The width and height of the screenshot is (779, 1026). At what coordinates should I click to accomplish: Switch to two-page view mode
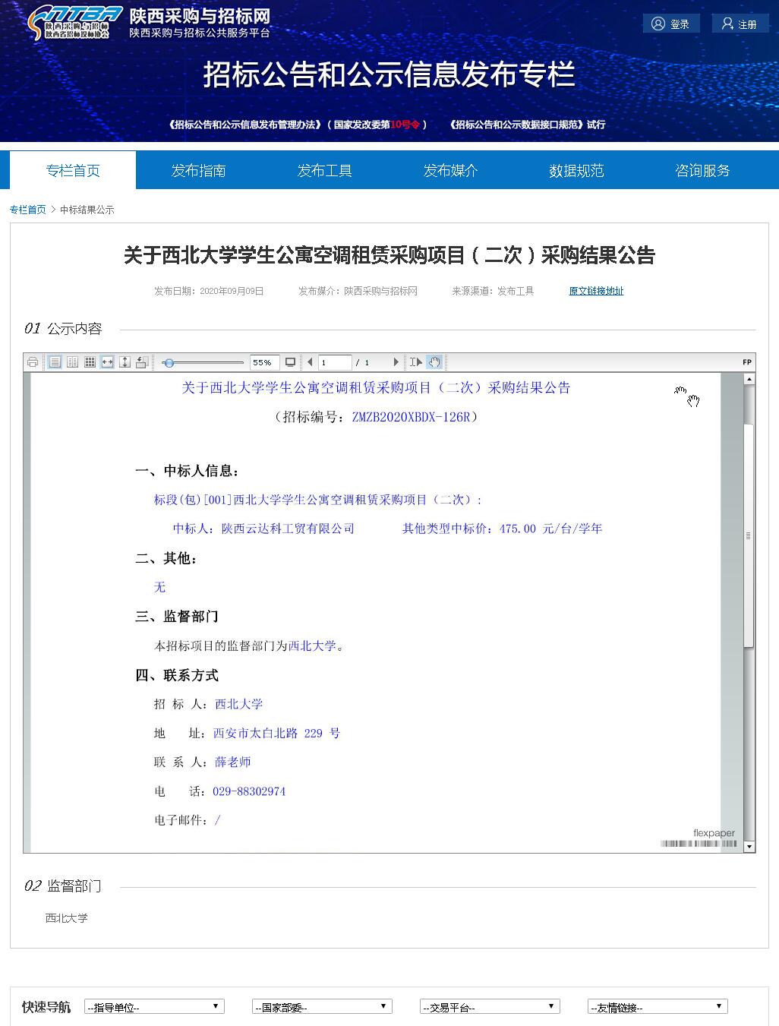[72, 362]
